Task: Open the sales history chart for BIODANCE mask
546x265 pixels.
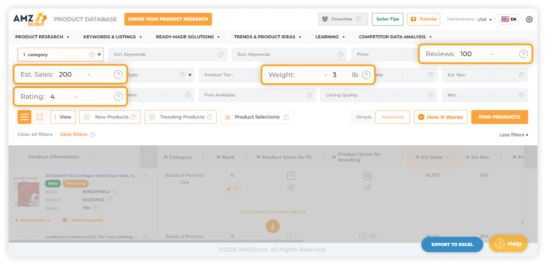Action: pos(229,188)
